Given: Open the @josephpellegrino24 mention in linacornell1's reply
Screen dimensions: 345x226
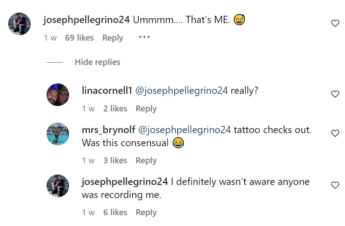Looking at the screenshot, I should (182, 91).
